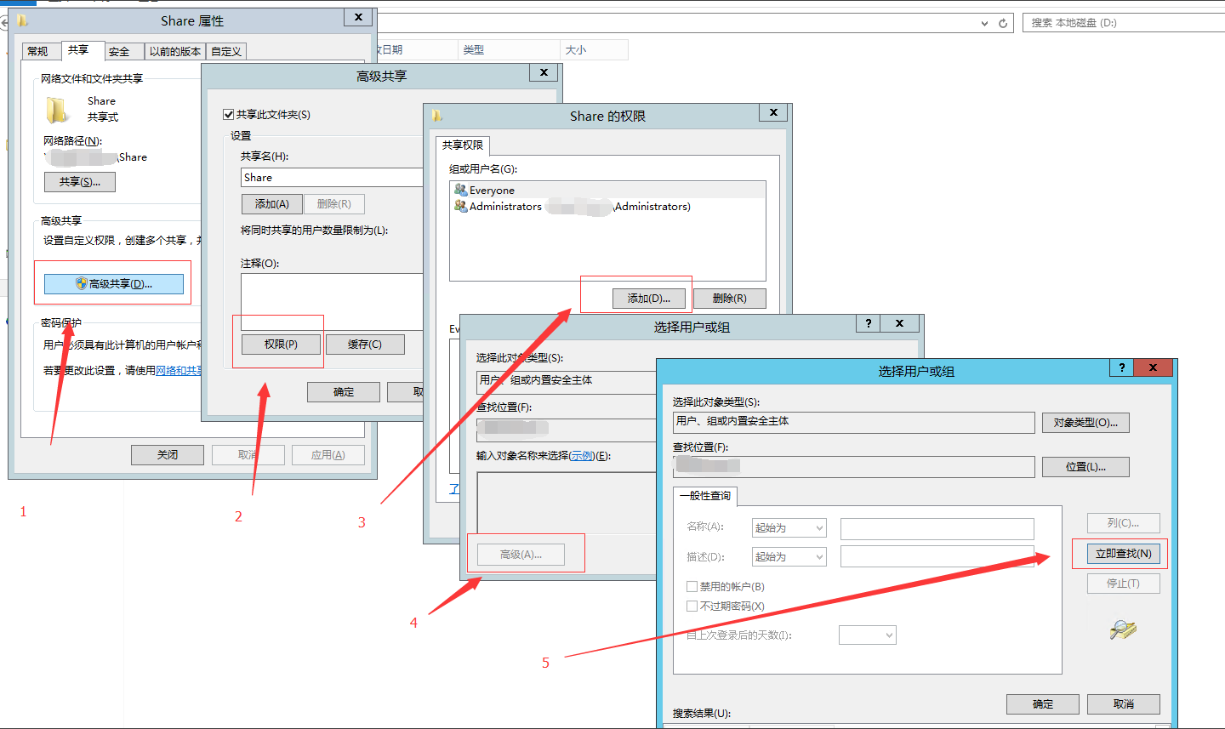
Task: Switch to the 安全 tab
Action: point(119,52)
